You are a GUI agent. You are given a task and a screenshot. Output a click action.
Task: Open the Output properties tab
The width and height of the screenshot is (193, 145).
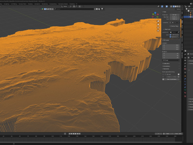pyautogui.click(x=185, y=61)
